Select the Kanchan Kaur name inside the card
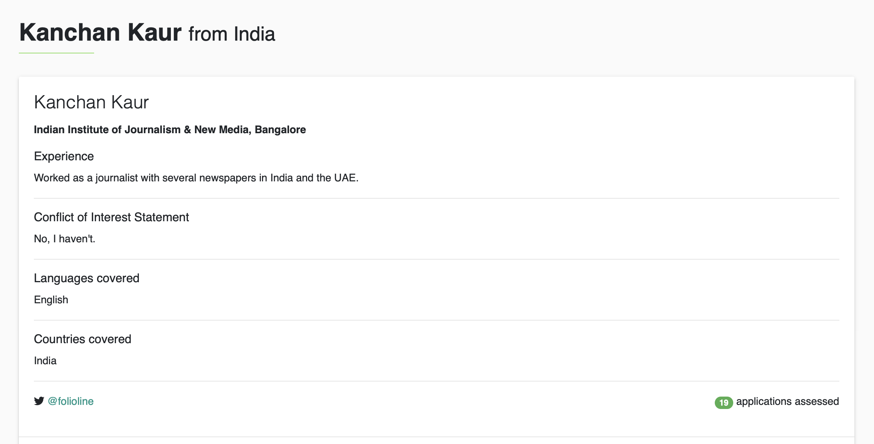 91,102
